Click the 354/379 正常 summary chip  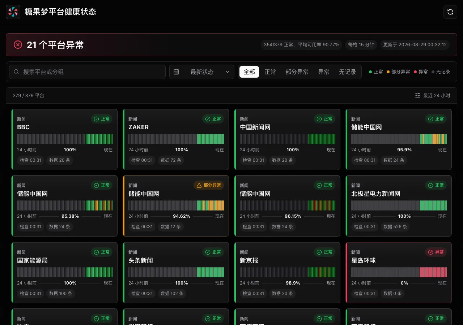point(301,45)
